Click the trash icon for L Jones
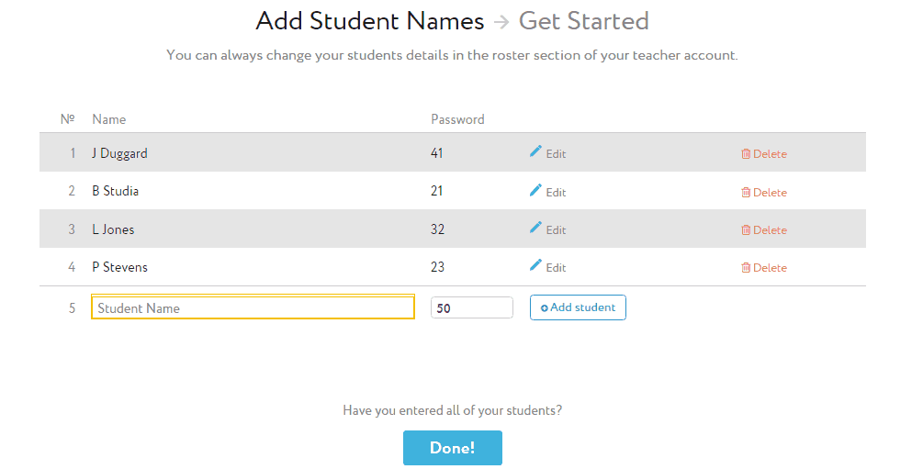923x469 pixels. tap(746, 230)
